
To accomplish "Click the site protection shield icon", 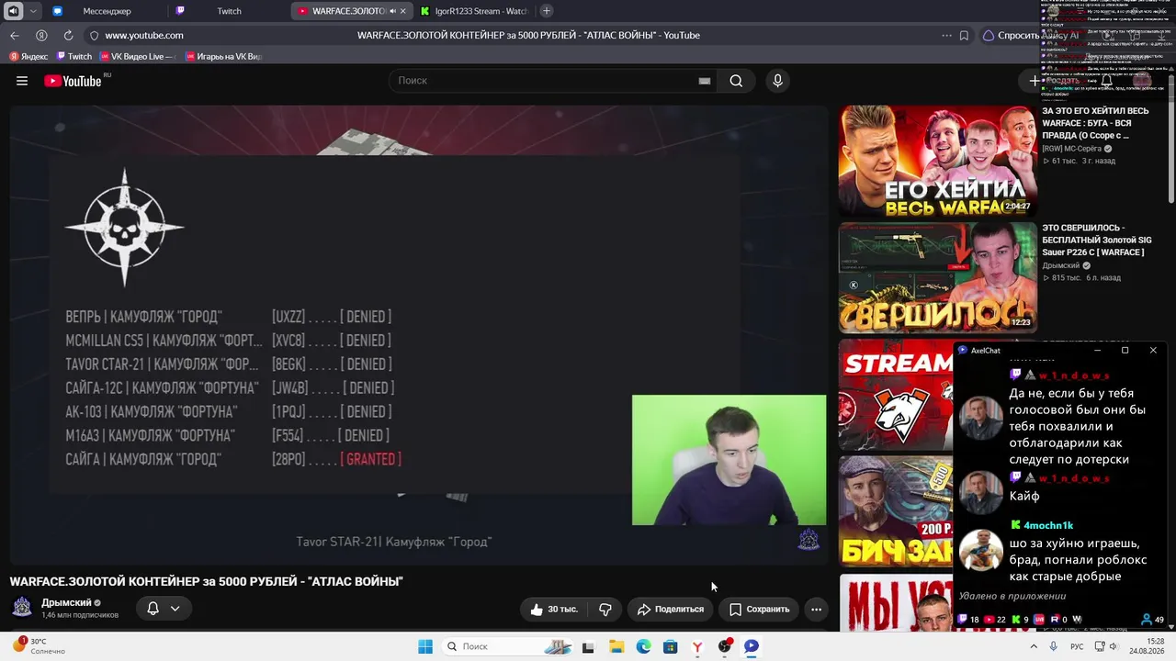I will pos(93,35).
